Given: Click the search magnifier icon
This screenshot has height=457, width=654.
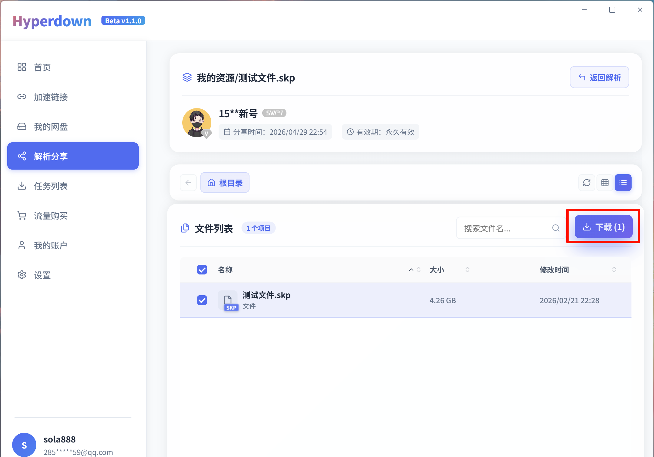Looking at the screenshot, I should pos(556,228).
